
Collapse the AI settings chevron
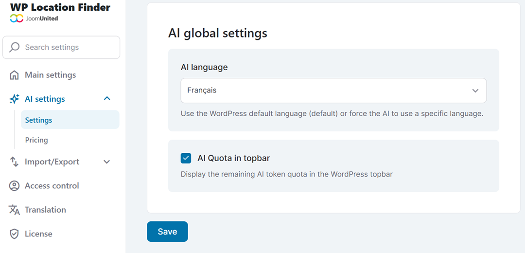107,98
